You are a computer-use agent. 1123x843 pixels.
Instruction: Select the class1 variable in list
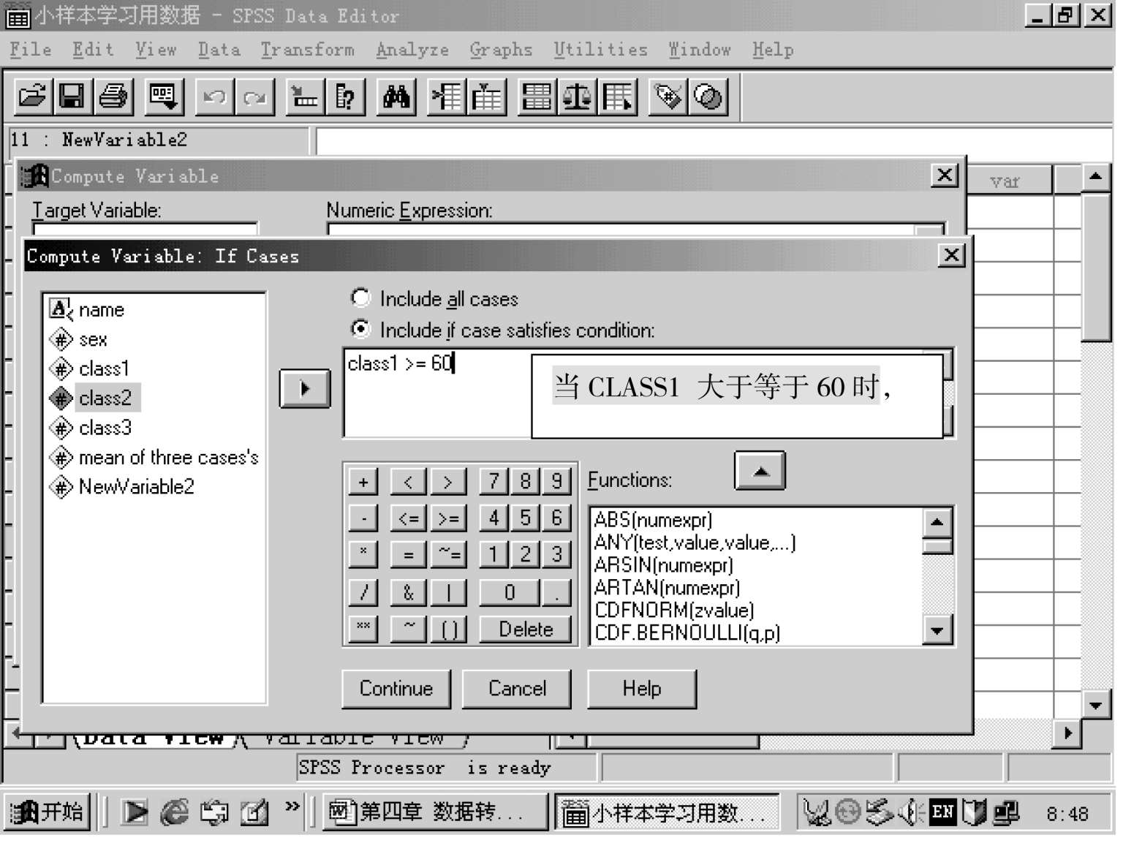90,368
